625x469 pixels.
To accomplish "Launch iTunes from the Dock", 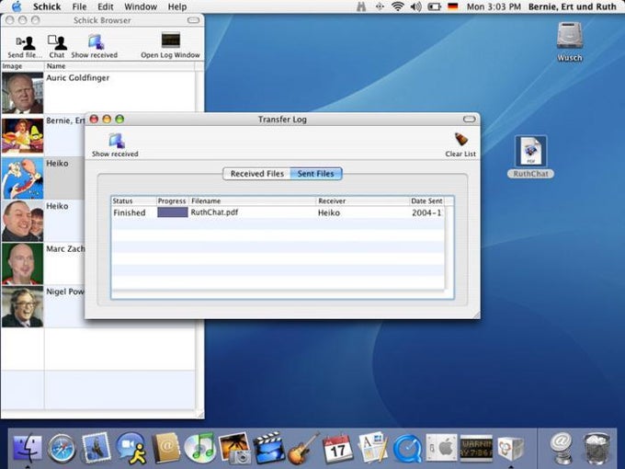I will [x=200, y=449].
